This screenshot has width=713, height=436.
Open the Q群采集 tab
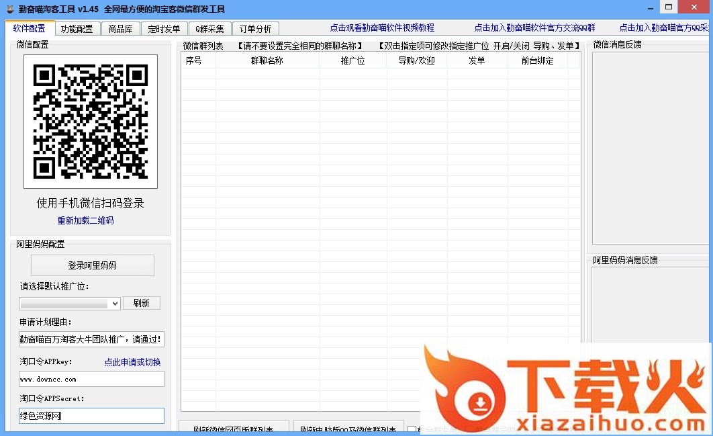click(209, 29)
